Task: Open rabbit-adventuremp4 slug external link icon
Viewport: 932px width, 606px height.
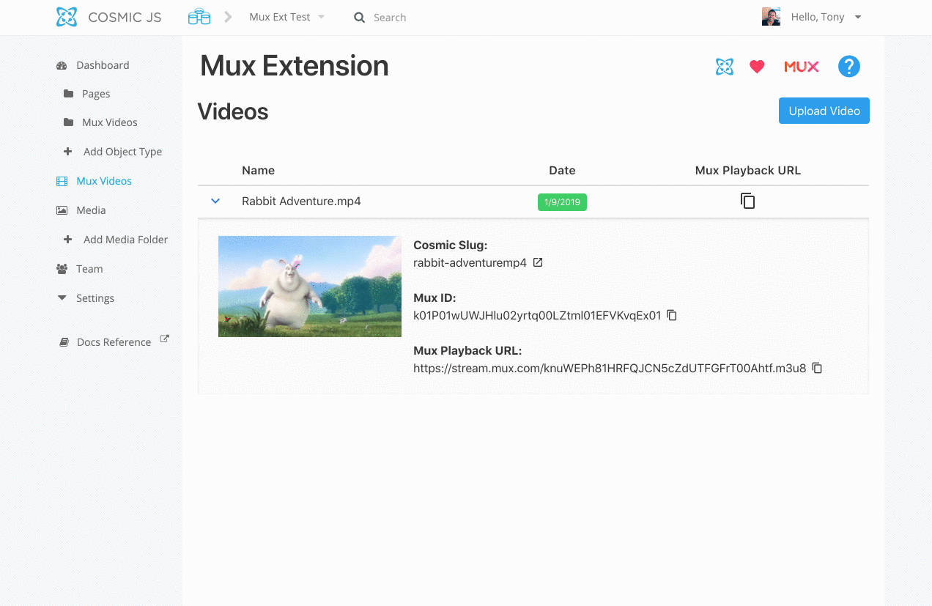Action: click(x=538, y=262)
